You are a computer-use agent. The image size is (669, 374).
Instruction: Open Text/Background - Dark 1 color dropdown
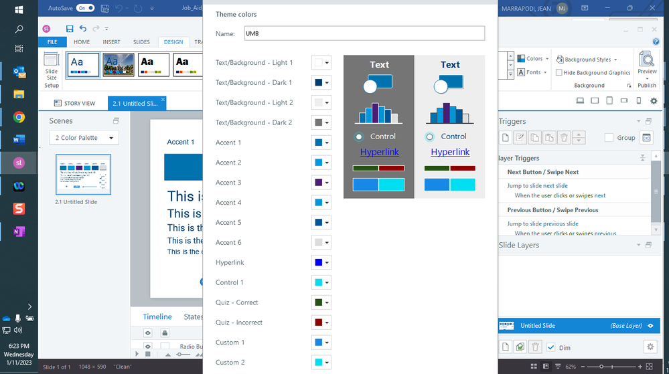point(321,83)
